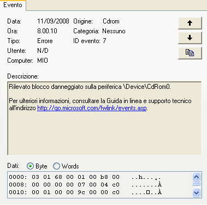The width and height of the screenshot is (207, 205).
Task: Click the data box scroll down arrow
Action: pos(196,192)
